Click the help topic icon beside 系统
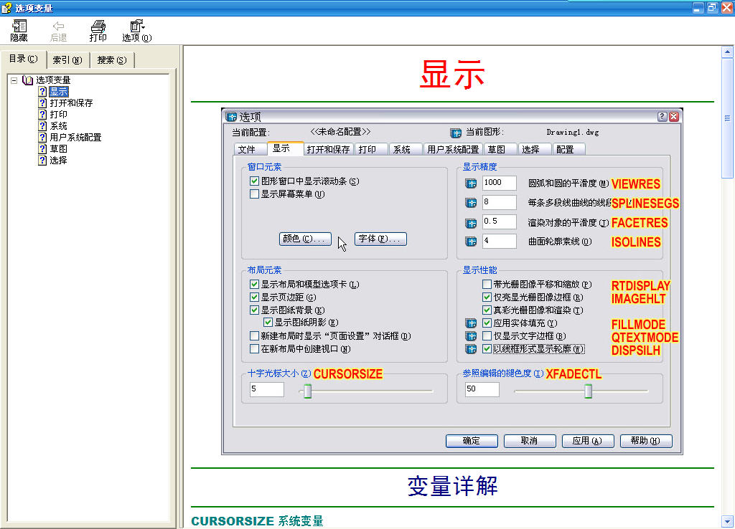 point(42,126)
